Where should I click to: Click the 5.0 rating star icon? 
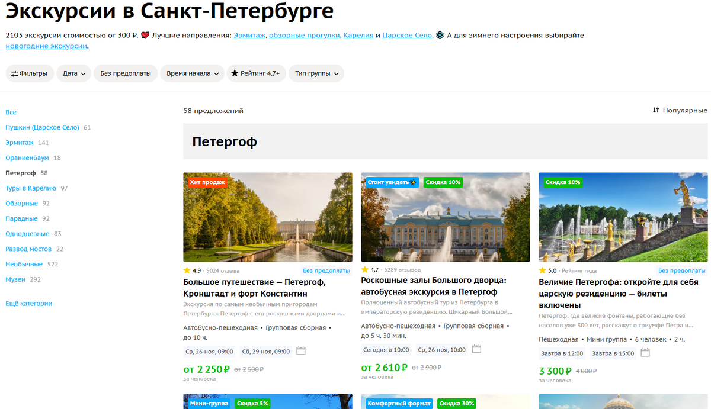pyautogui.click(x=543, y=270)
